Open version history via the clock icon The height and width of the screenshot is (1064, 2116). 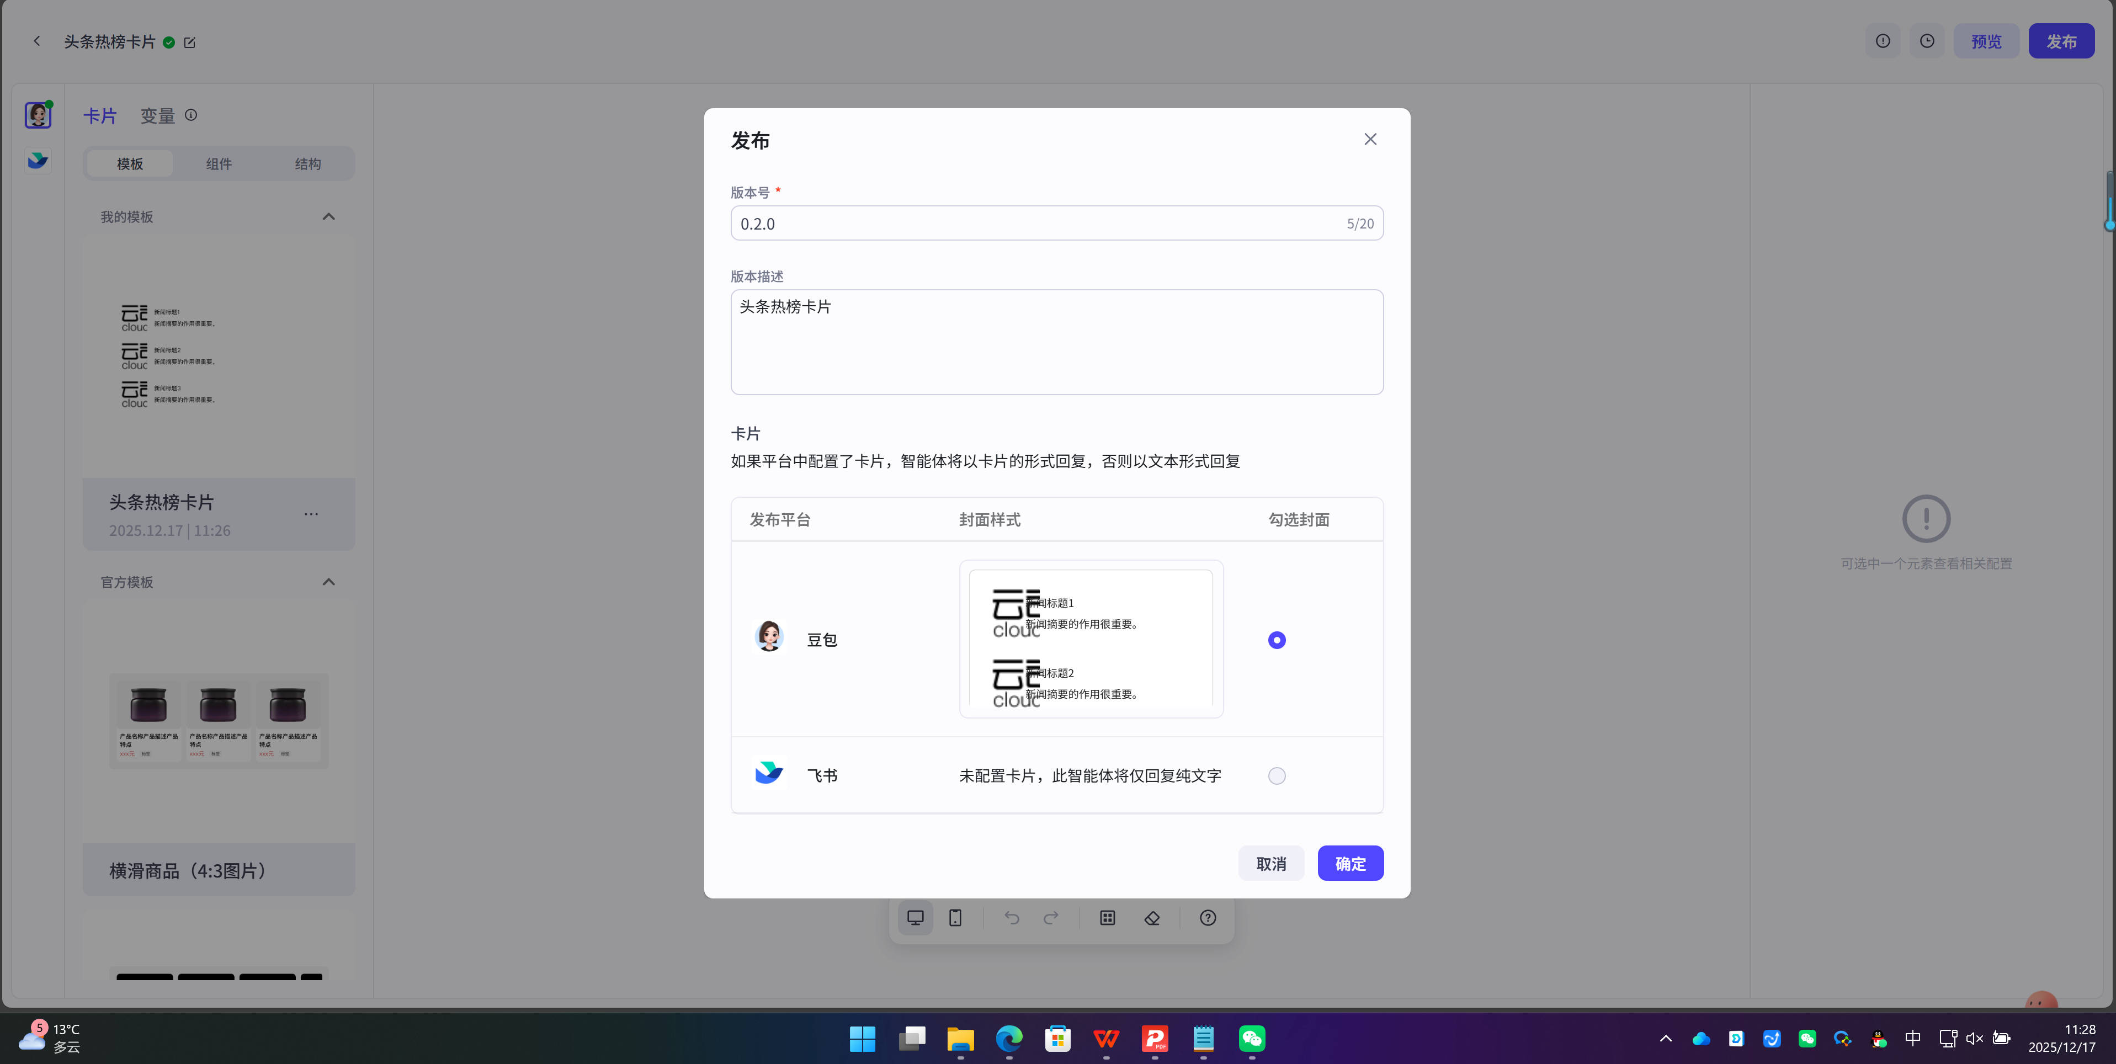click(1927, 40)
